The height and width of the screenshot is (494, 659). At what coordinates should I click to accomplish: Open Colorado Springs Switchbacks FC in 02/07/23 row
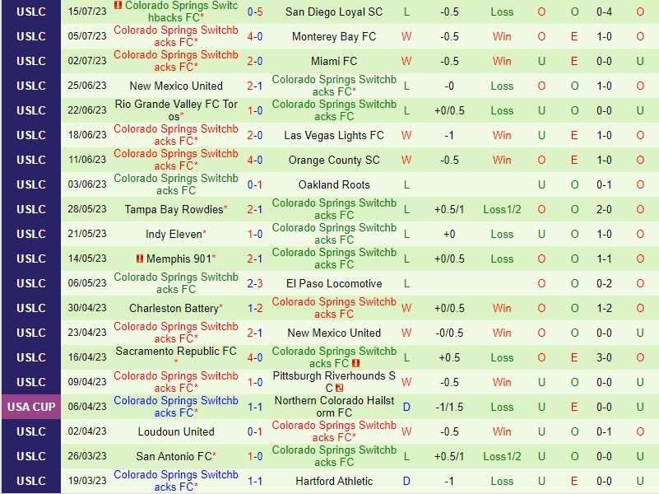click(176, 61)
